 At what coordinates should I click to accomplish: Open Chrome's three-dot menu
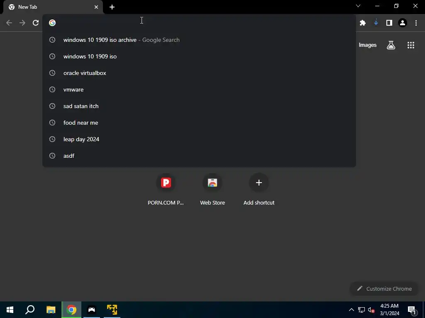[416, 23]
